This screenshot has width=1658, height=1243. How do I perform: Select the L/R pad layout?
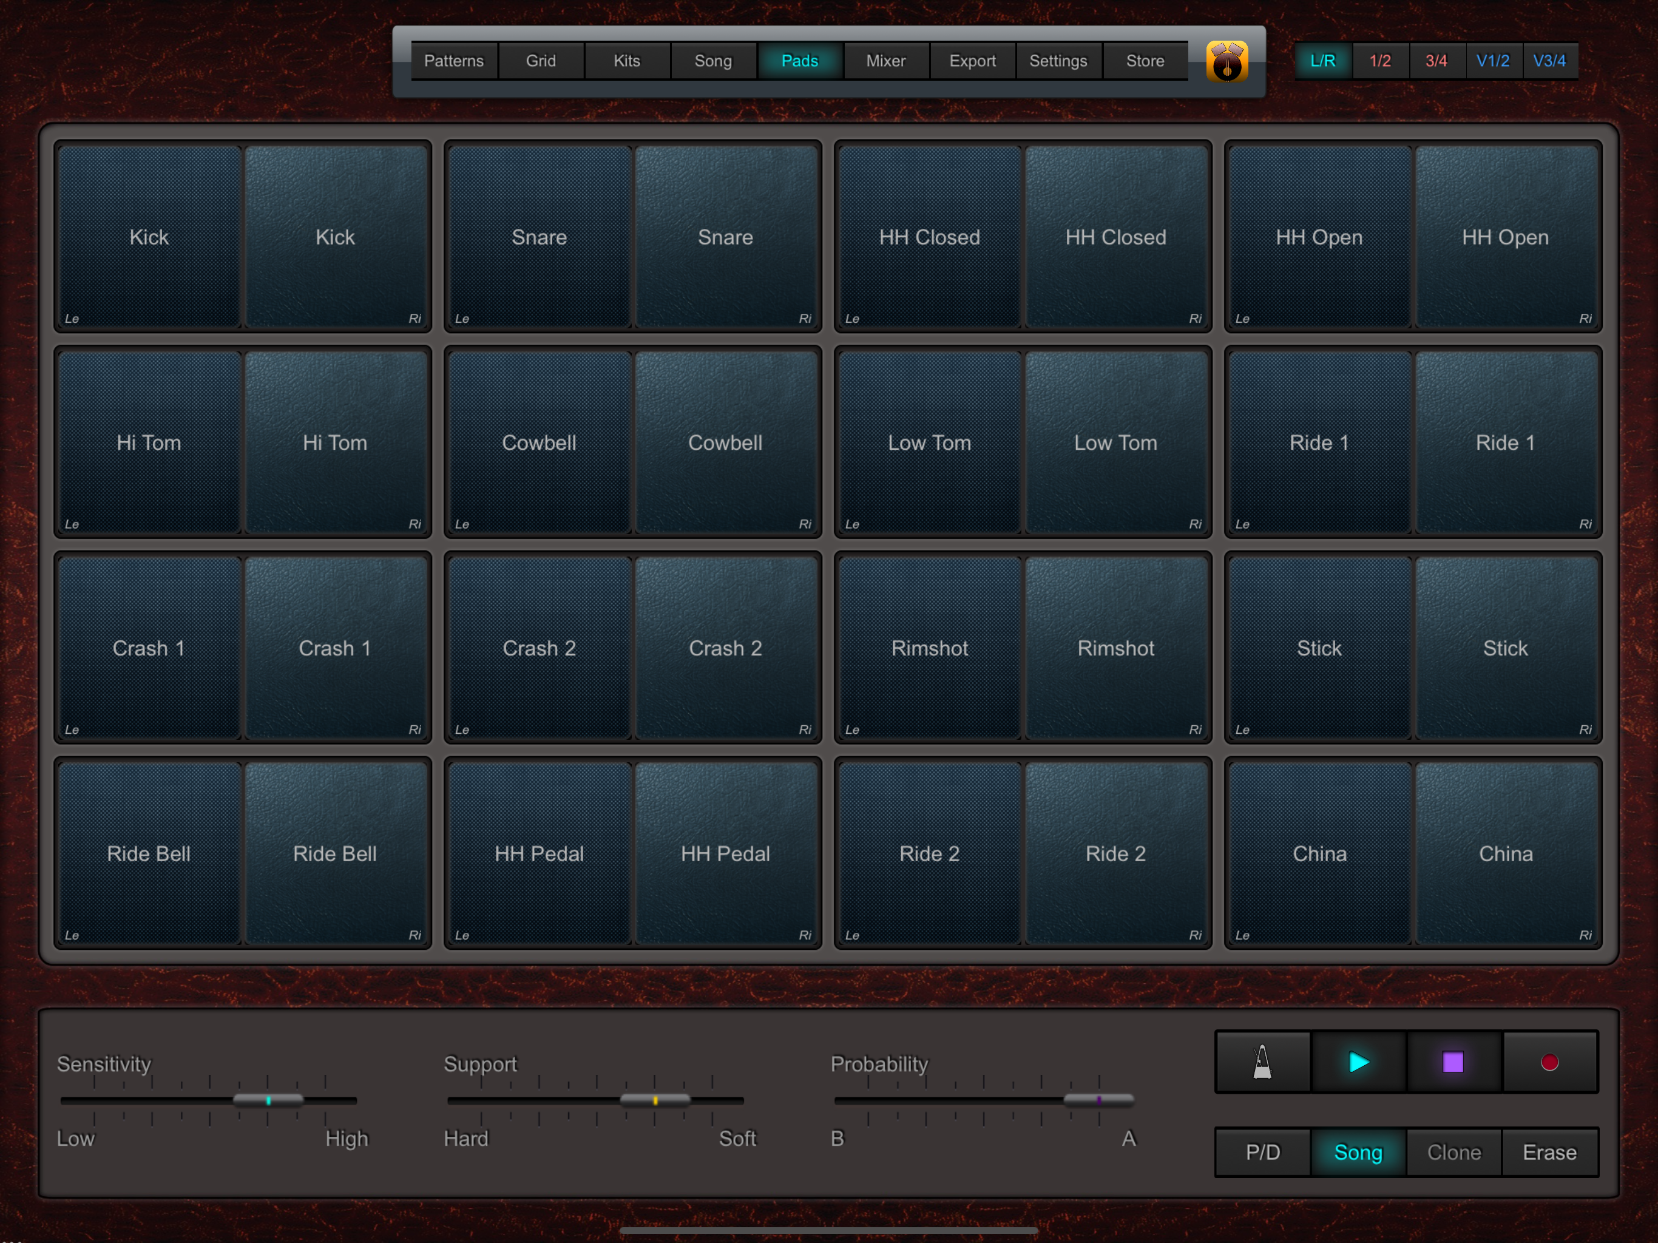(x=1323, y=61)
